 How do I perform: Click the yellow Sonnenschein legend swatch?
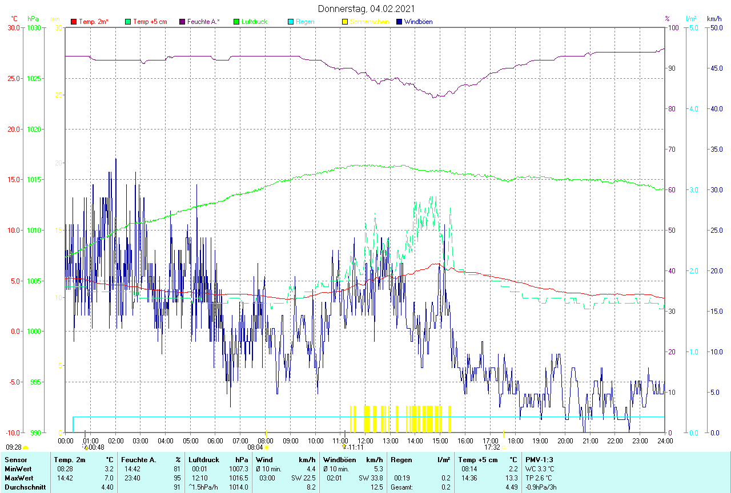(x=345, y=22)
